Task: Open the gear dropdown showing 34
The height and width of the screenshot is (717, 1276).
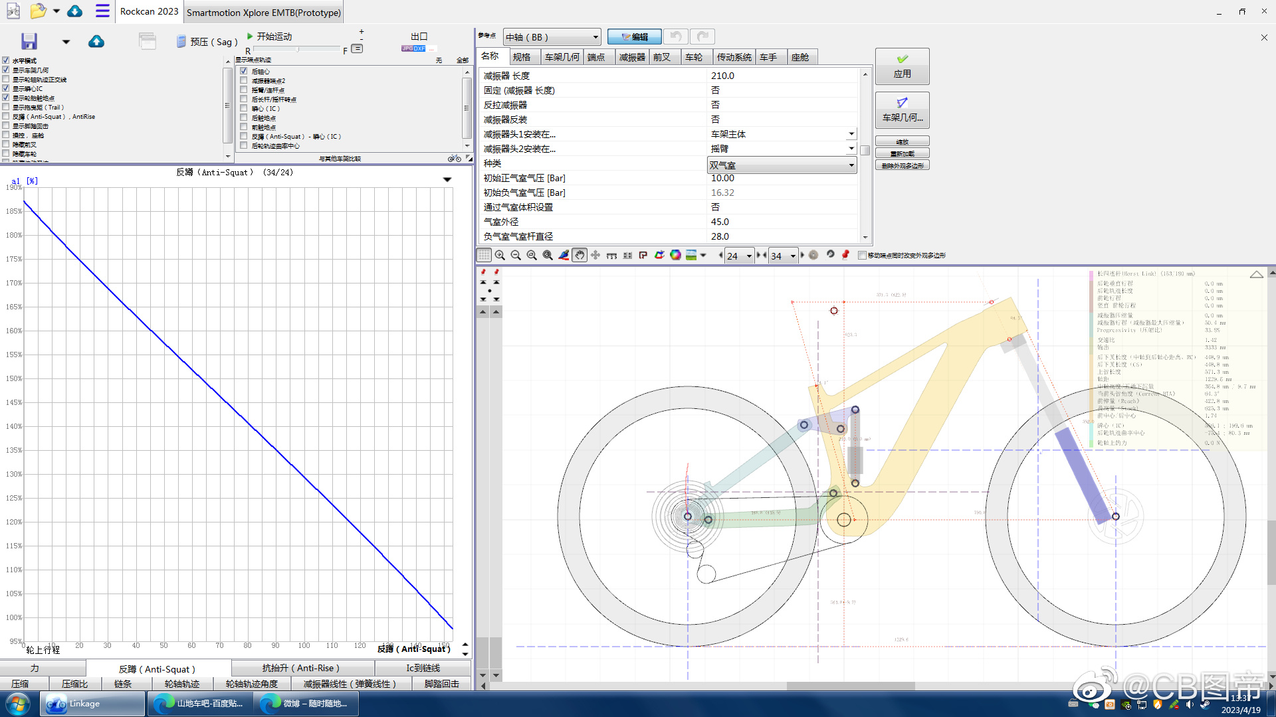Action: (x=784, y=256)
